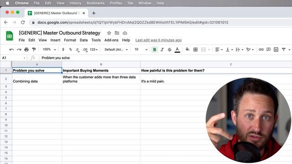The width and height of the screenshot is (292, 164).
Task: Open the Insert menu in Sheets
Action: coord(55,40)
